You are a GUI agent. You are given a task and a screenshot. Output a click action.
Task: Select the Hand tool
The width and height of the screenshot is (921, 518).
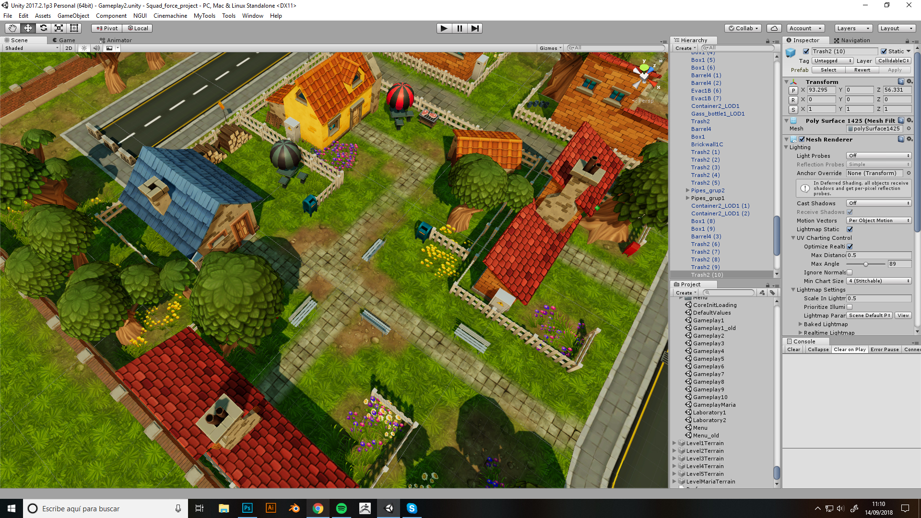pyautogui.click(x=12, y=28)
